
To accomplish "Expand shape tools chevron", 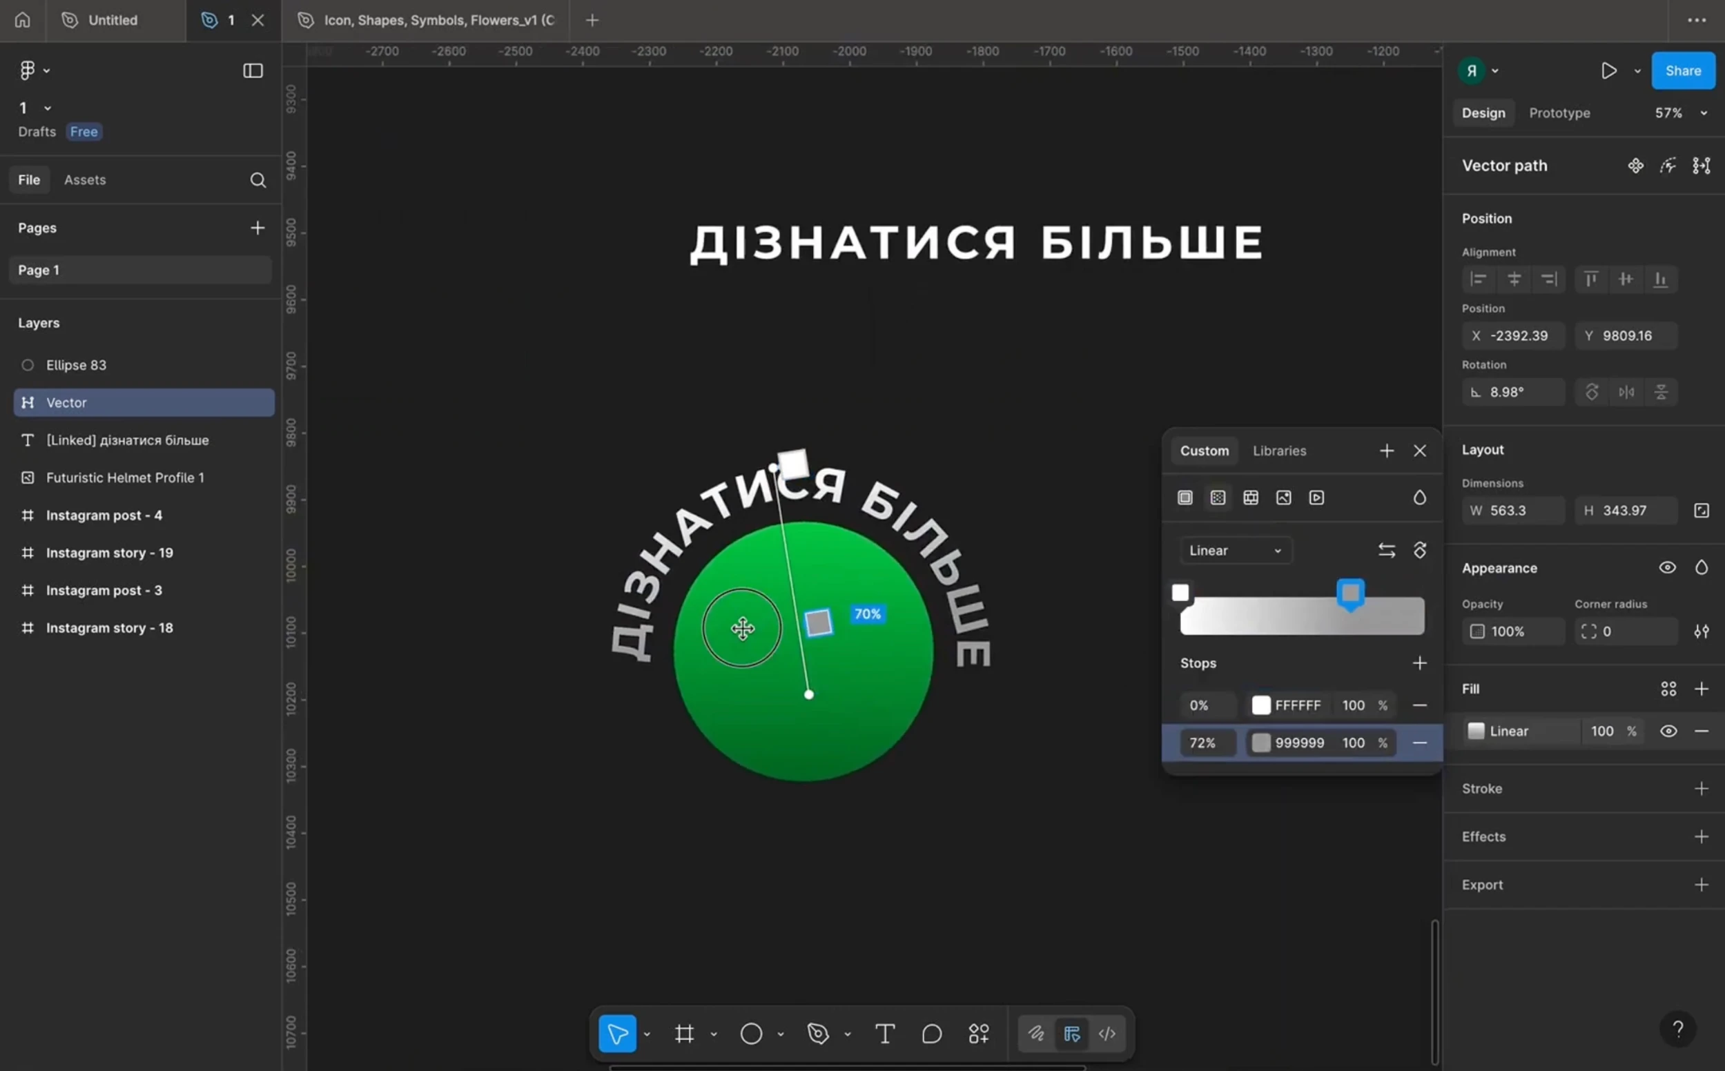I will (781, 1034).
